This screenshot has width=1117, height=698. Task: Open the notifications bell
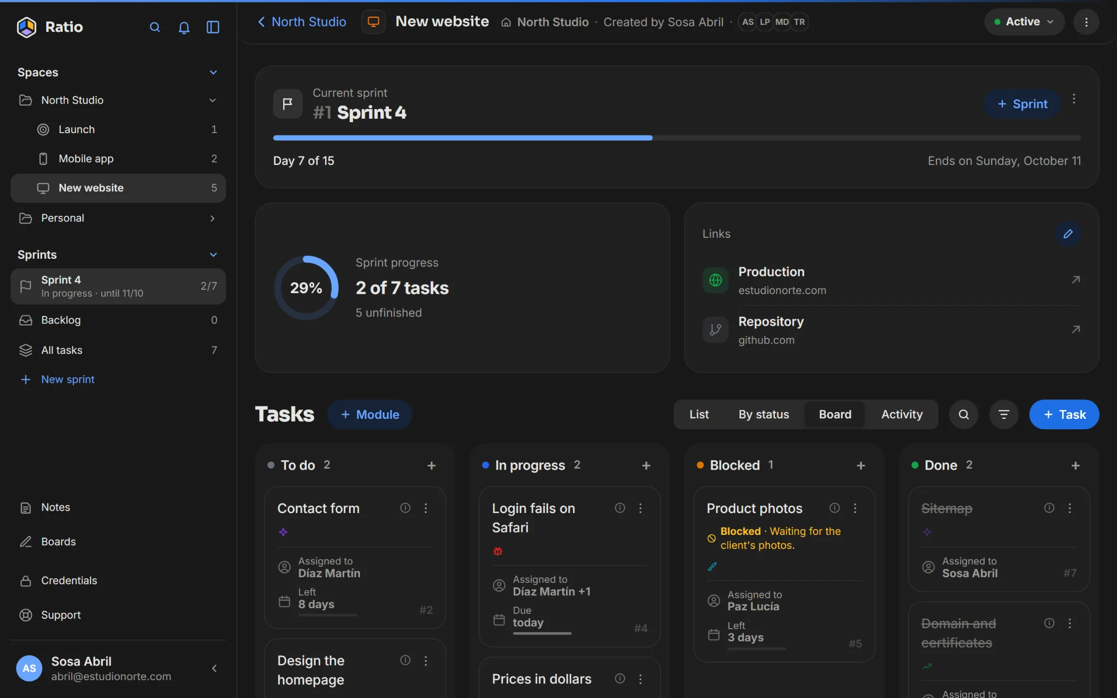tap(184, 27)
